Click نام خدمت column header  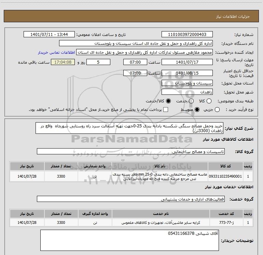tap(161, 214)
